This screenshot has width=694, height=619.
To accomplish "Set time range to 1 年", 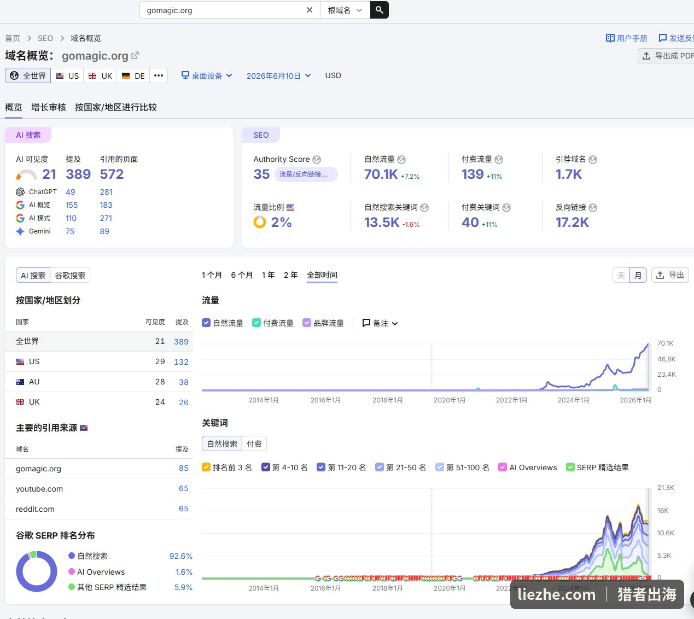I will 268,275.
